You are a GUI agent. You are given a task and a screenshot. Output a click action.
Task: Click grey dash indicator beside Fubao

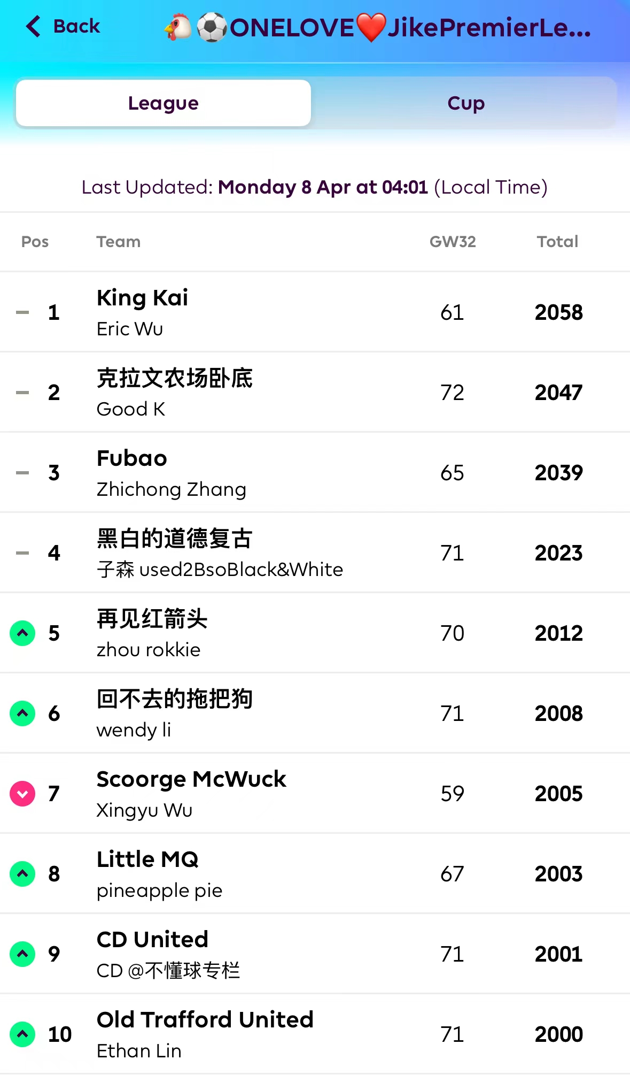22,473
